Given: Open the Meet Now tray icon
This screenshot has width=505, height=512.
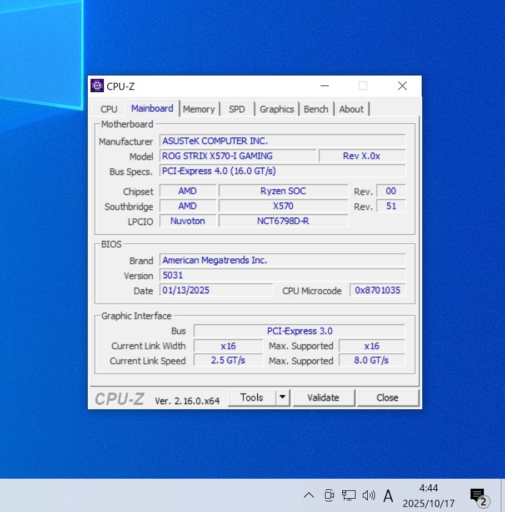Looking at the screenshot, I should tap(329, 495).
